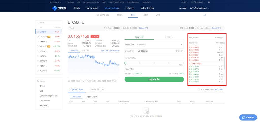
Task: Star the ACE/BTC pair as favorite
Action: tap(38, 71)
